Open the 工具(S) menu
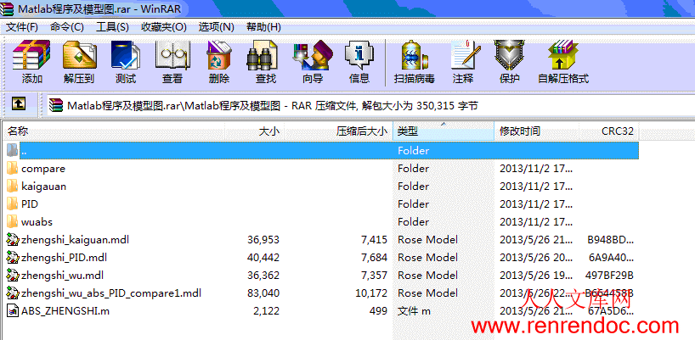The height and width of the screenshot is (340, 695). (x=113, y=27)
